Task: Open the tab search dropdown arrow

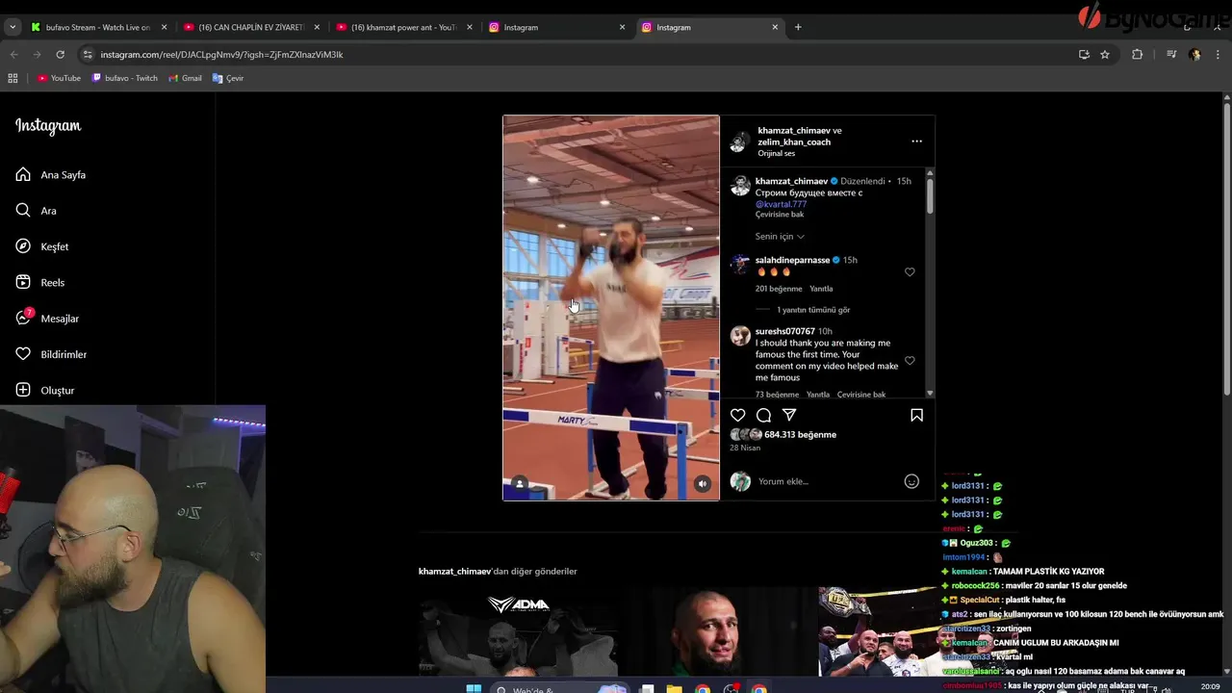Action: tap(13, 27)
